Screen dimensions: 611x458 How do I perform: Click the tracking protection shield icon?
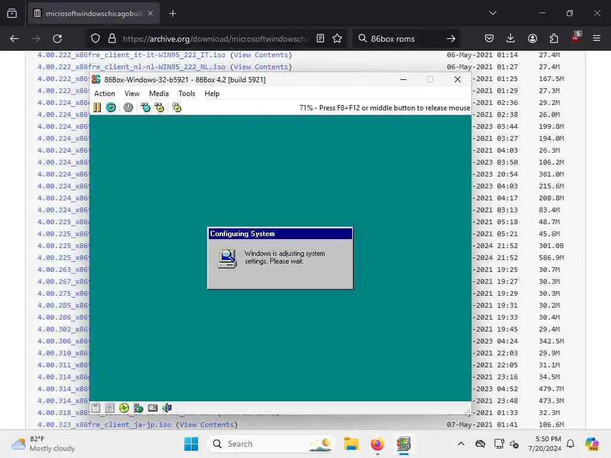pos(95,39)
